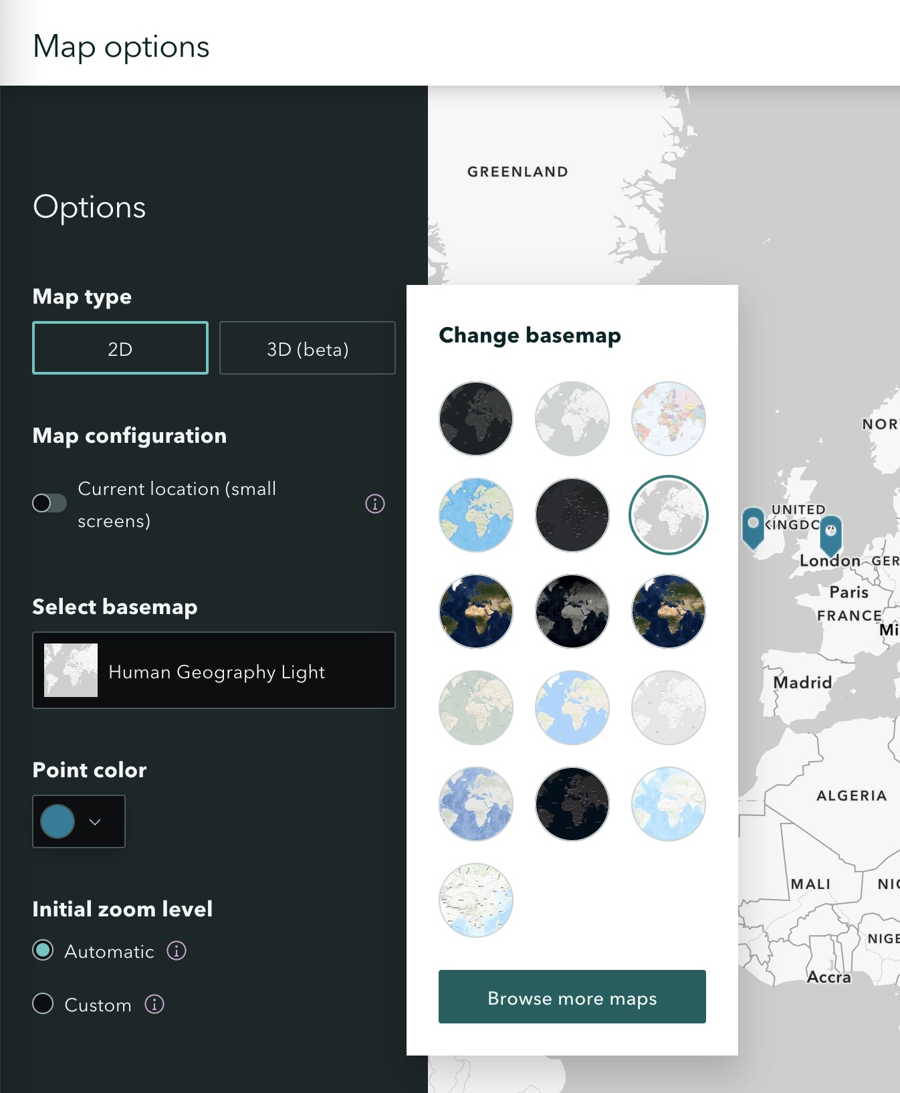Click info icon next to Automatic zoom
Image resolution: width=900 pixels, height=1093 pixels.
tap(177, 951)
